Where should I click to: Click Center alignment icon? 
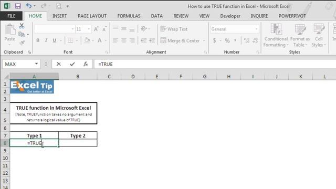pyautogui.click(x=124, y=40)
